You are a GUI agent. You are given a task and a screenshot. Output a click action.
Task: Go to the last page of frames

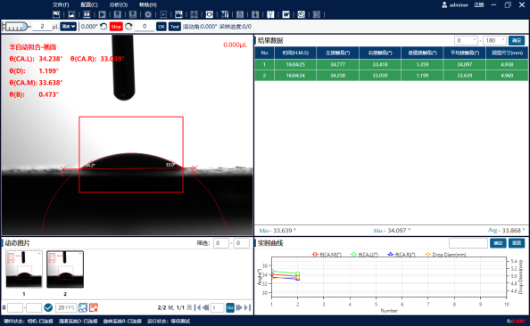click(x=247, y=307)
